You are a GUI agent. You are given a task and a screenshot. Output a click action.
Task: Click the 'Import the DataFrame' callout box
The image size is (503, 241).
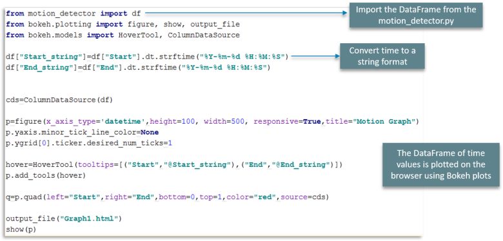pyautogui.click(x=416, y=15)
